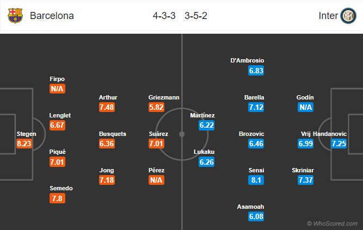This screenshot has height=230, width=363.
Task: Open Sensi's 8.1 rating badge
Action: [255, 181]
